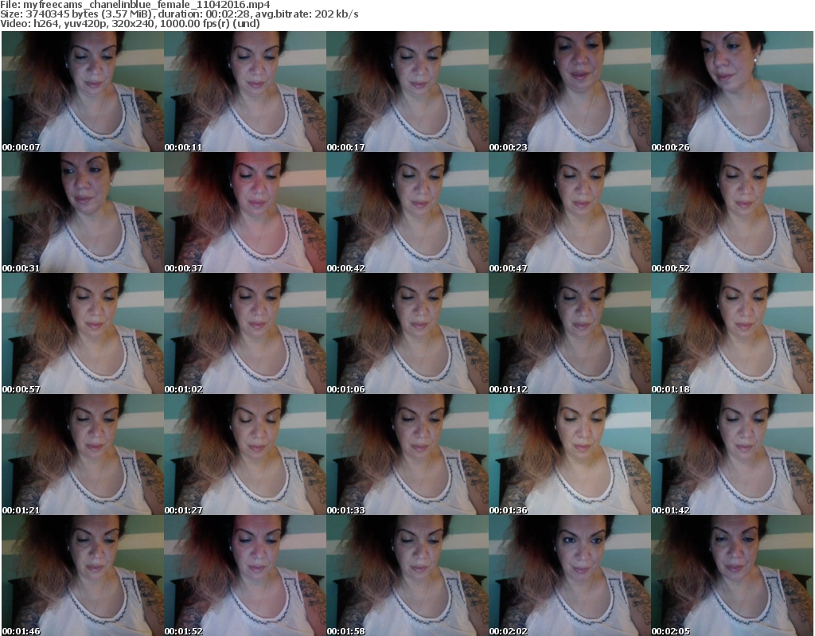Open the thumbnail marked 00:00:17
Viewport: 815px width, 636px height.
tap(407, 92)
